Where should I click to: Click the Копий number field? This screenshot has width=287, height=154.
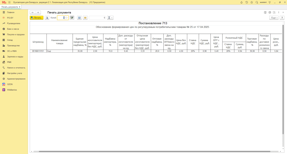(x=61, y=18)
